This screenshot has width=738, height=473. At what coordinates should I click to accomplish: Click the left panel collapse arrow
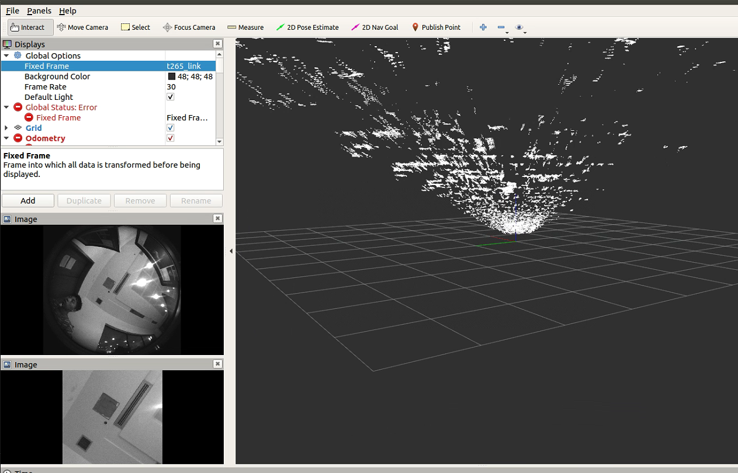[231, 251]
